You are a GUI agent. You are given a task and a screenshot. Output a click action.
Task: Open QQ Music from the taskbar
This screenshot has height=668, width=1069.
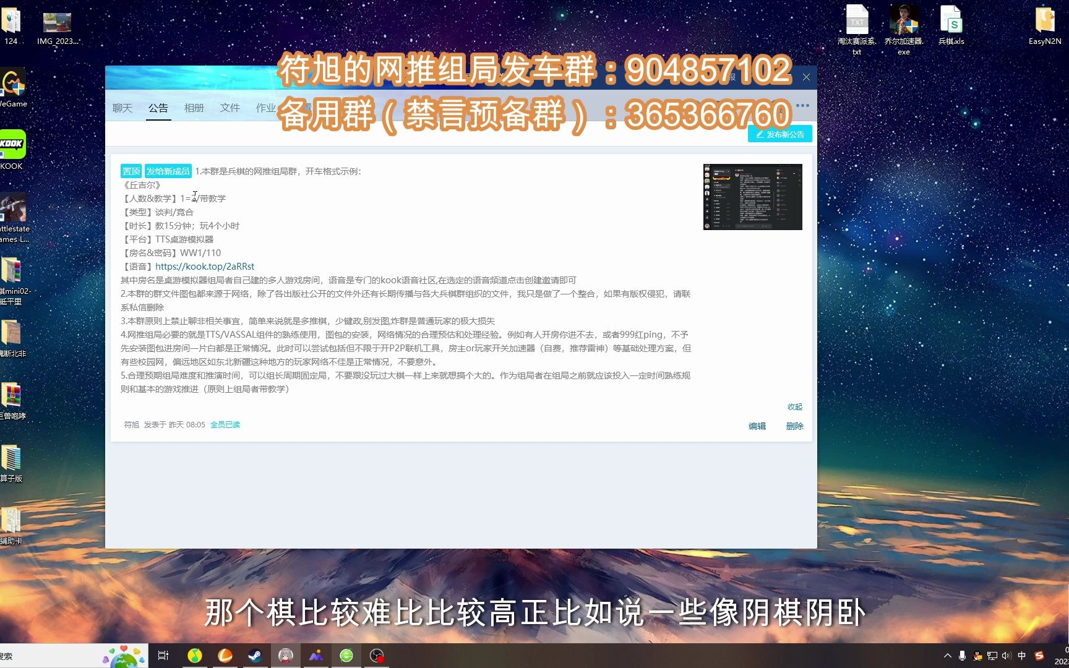pos(195,656)
